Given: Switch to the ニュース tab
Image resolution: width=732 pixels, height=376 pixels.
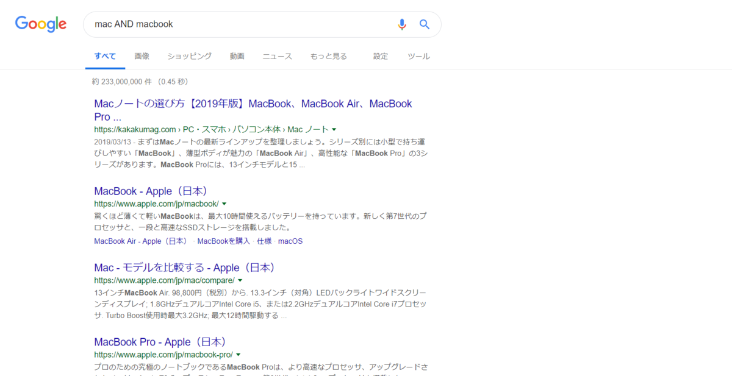Looking at the screenshot, I should [x=278, y=56].
